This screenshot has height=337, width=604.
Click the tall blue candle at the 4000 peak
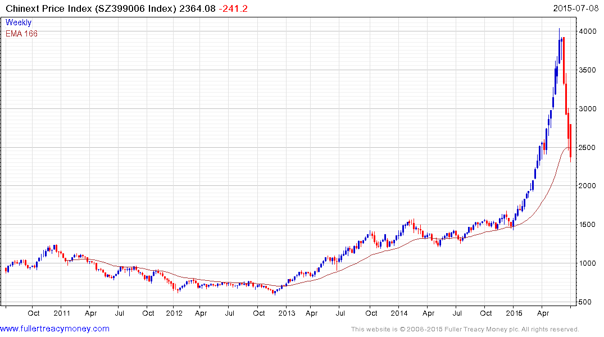point(560,45)
